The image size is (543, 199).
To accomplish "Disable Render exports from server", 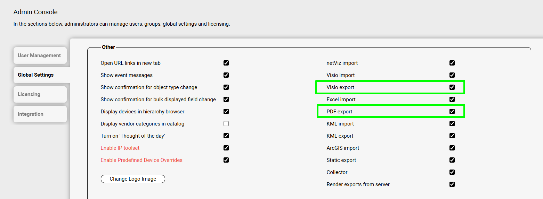I will [x=452, y=184].
